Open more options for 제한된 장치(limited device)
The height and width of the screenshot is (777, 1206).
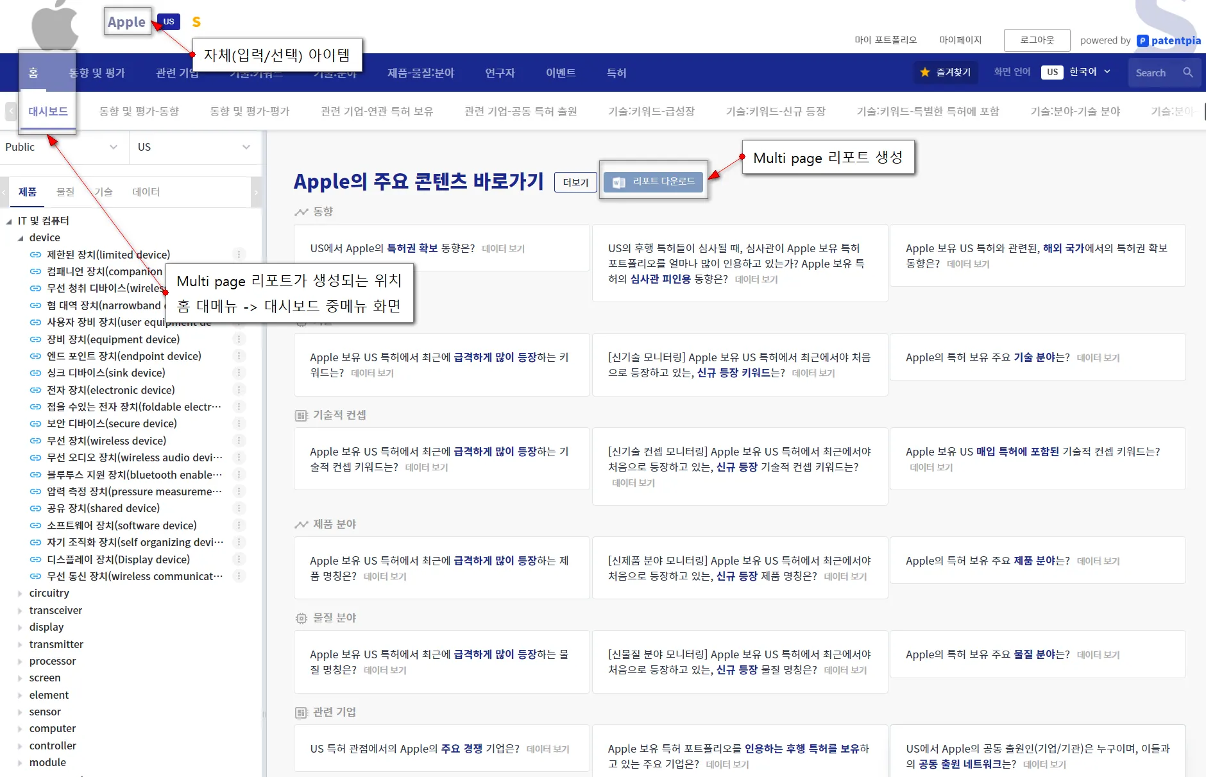click(x=239, y=254)
